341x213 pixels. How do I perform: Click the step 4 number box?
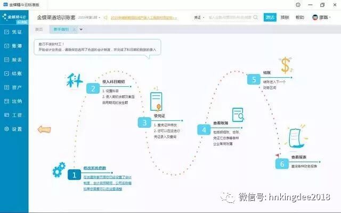point(204,130)
